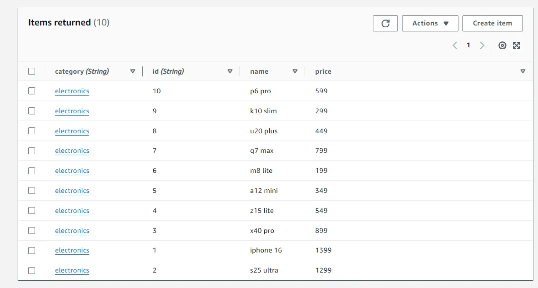Select the checkbox for the p6 pro row
Image resolution: width=538 pixels, height=288 pixels.
[31, 91]
